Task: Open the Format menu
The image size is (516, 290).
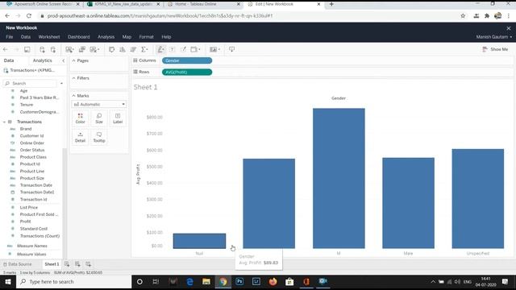Action: pos(146,37)
